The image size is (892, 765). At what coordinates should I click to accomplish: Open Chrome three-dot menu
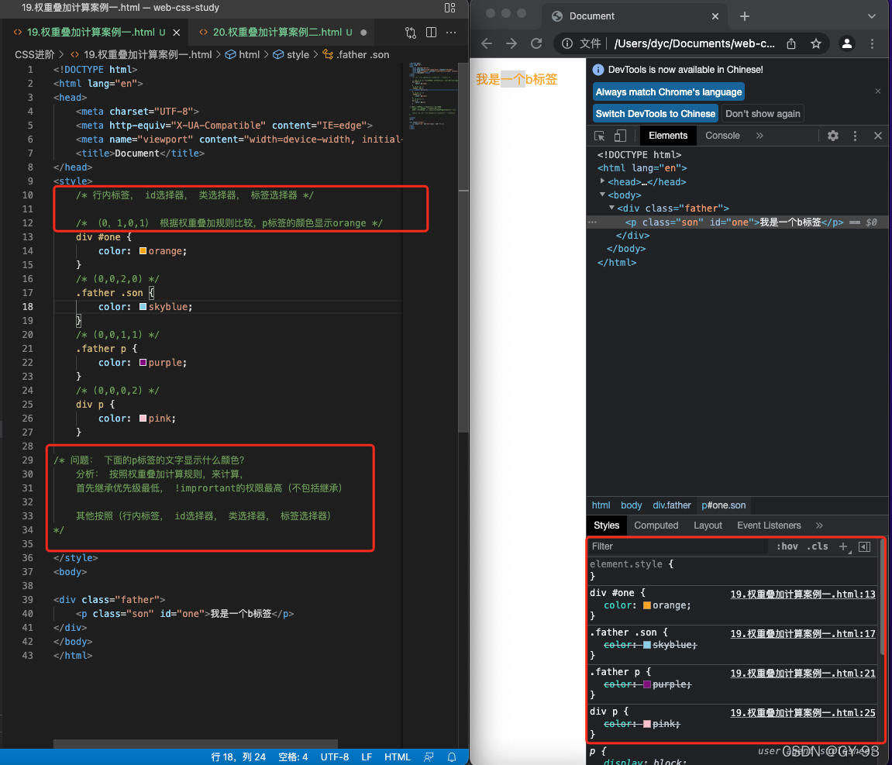tap(872, 44)
